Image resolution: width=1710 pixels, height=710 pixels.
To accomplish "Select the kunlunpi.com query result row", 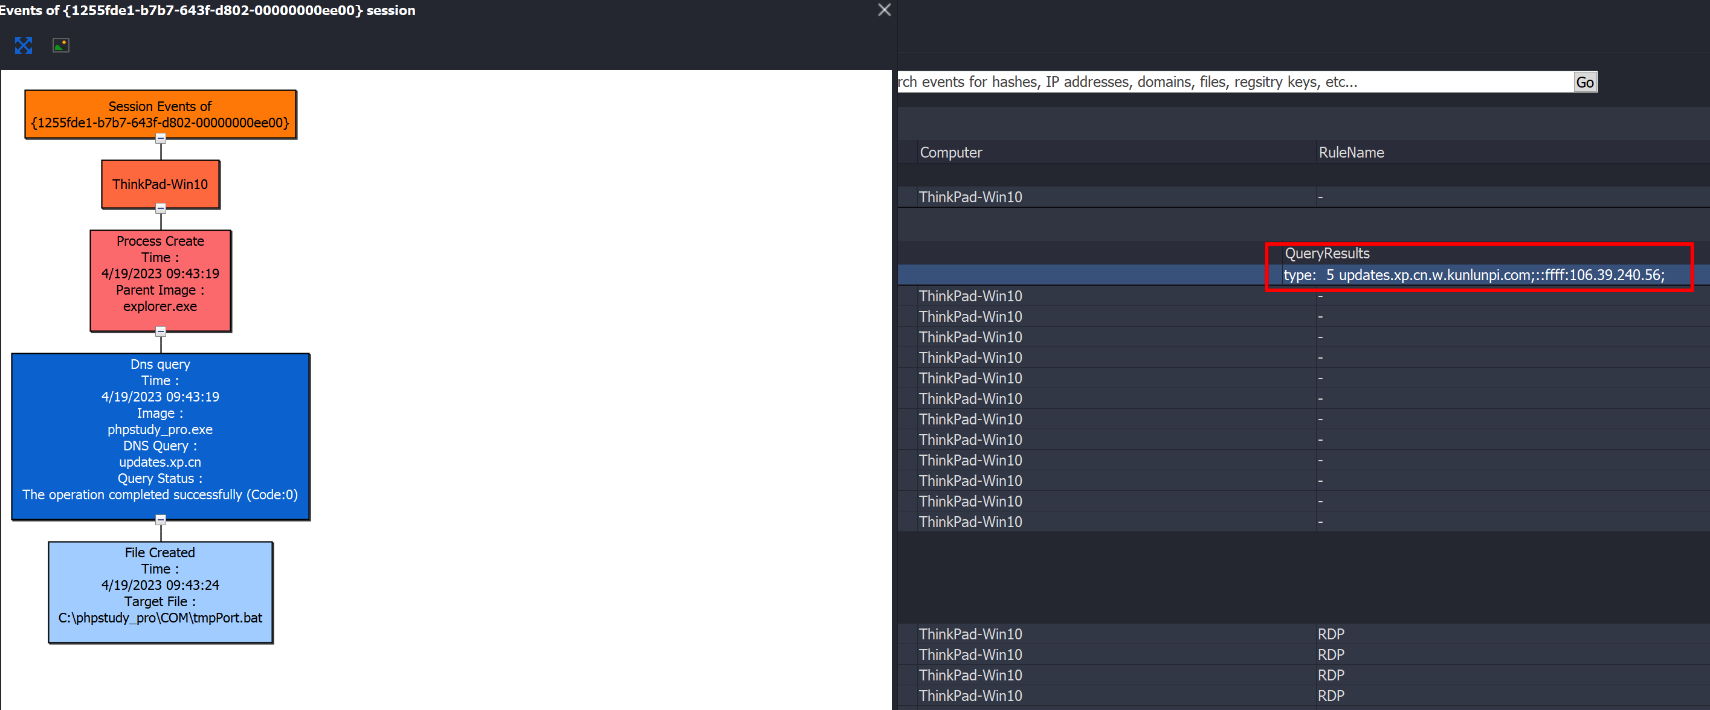I will tap(1304, 275).
